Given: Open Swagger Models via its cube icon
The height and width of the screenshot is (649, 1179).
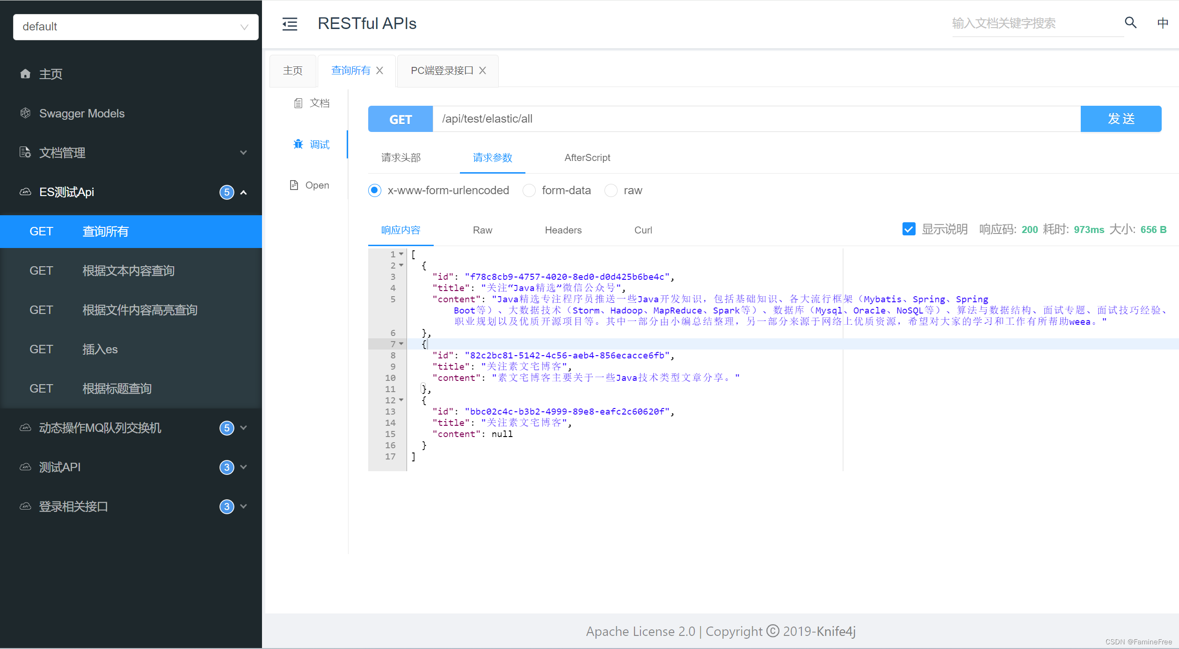Looking at the screenshot, I should tap(25, 113).
